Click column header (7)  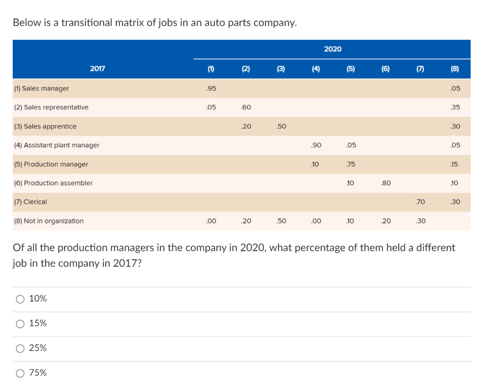(x=420, y=69)
